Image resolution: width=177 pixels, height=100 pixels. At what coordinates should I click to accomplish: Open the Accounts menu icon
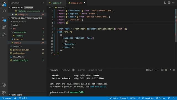pyautogui.click(x=4, y=85)
